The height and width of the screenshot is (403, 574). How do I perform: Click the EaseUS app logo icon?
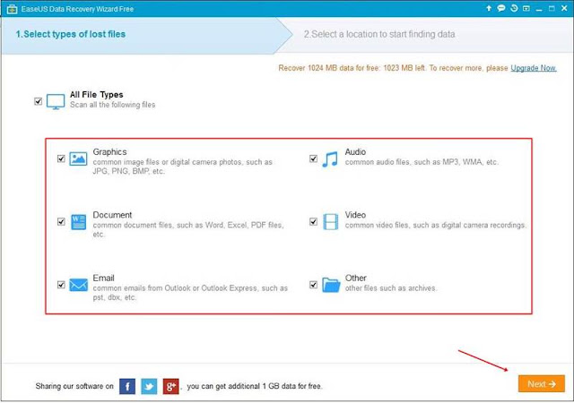tap(12, 9)
